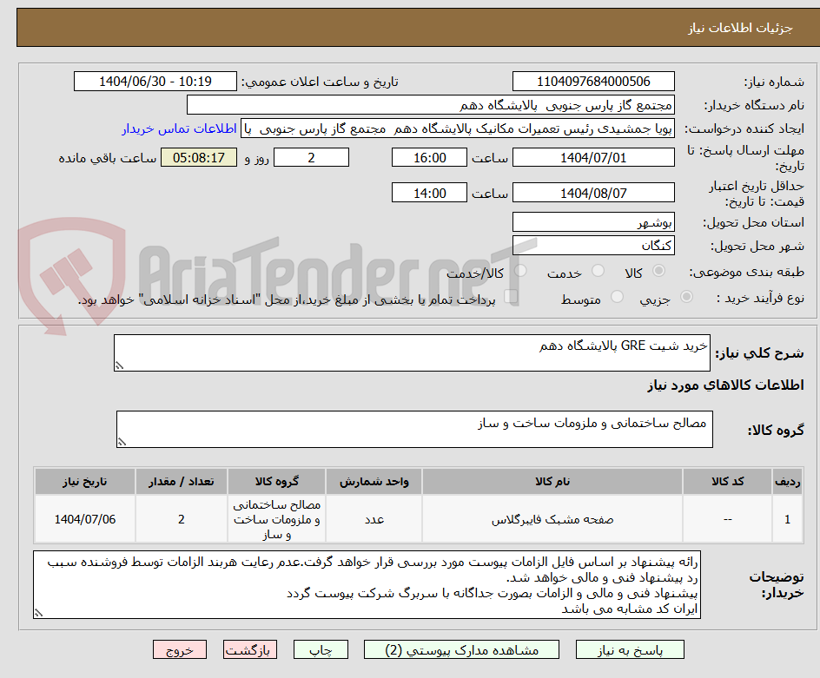Image resolution: width=820 pixels, height=678 pixels.
Task: Select the خدمت radio option
Action: tap(598, 271)
